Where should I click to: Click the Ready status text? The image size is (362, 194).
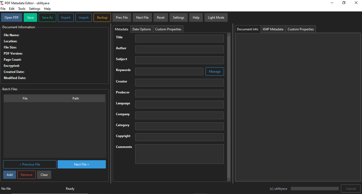point(70,189)
